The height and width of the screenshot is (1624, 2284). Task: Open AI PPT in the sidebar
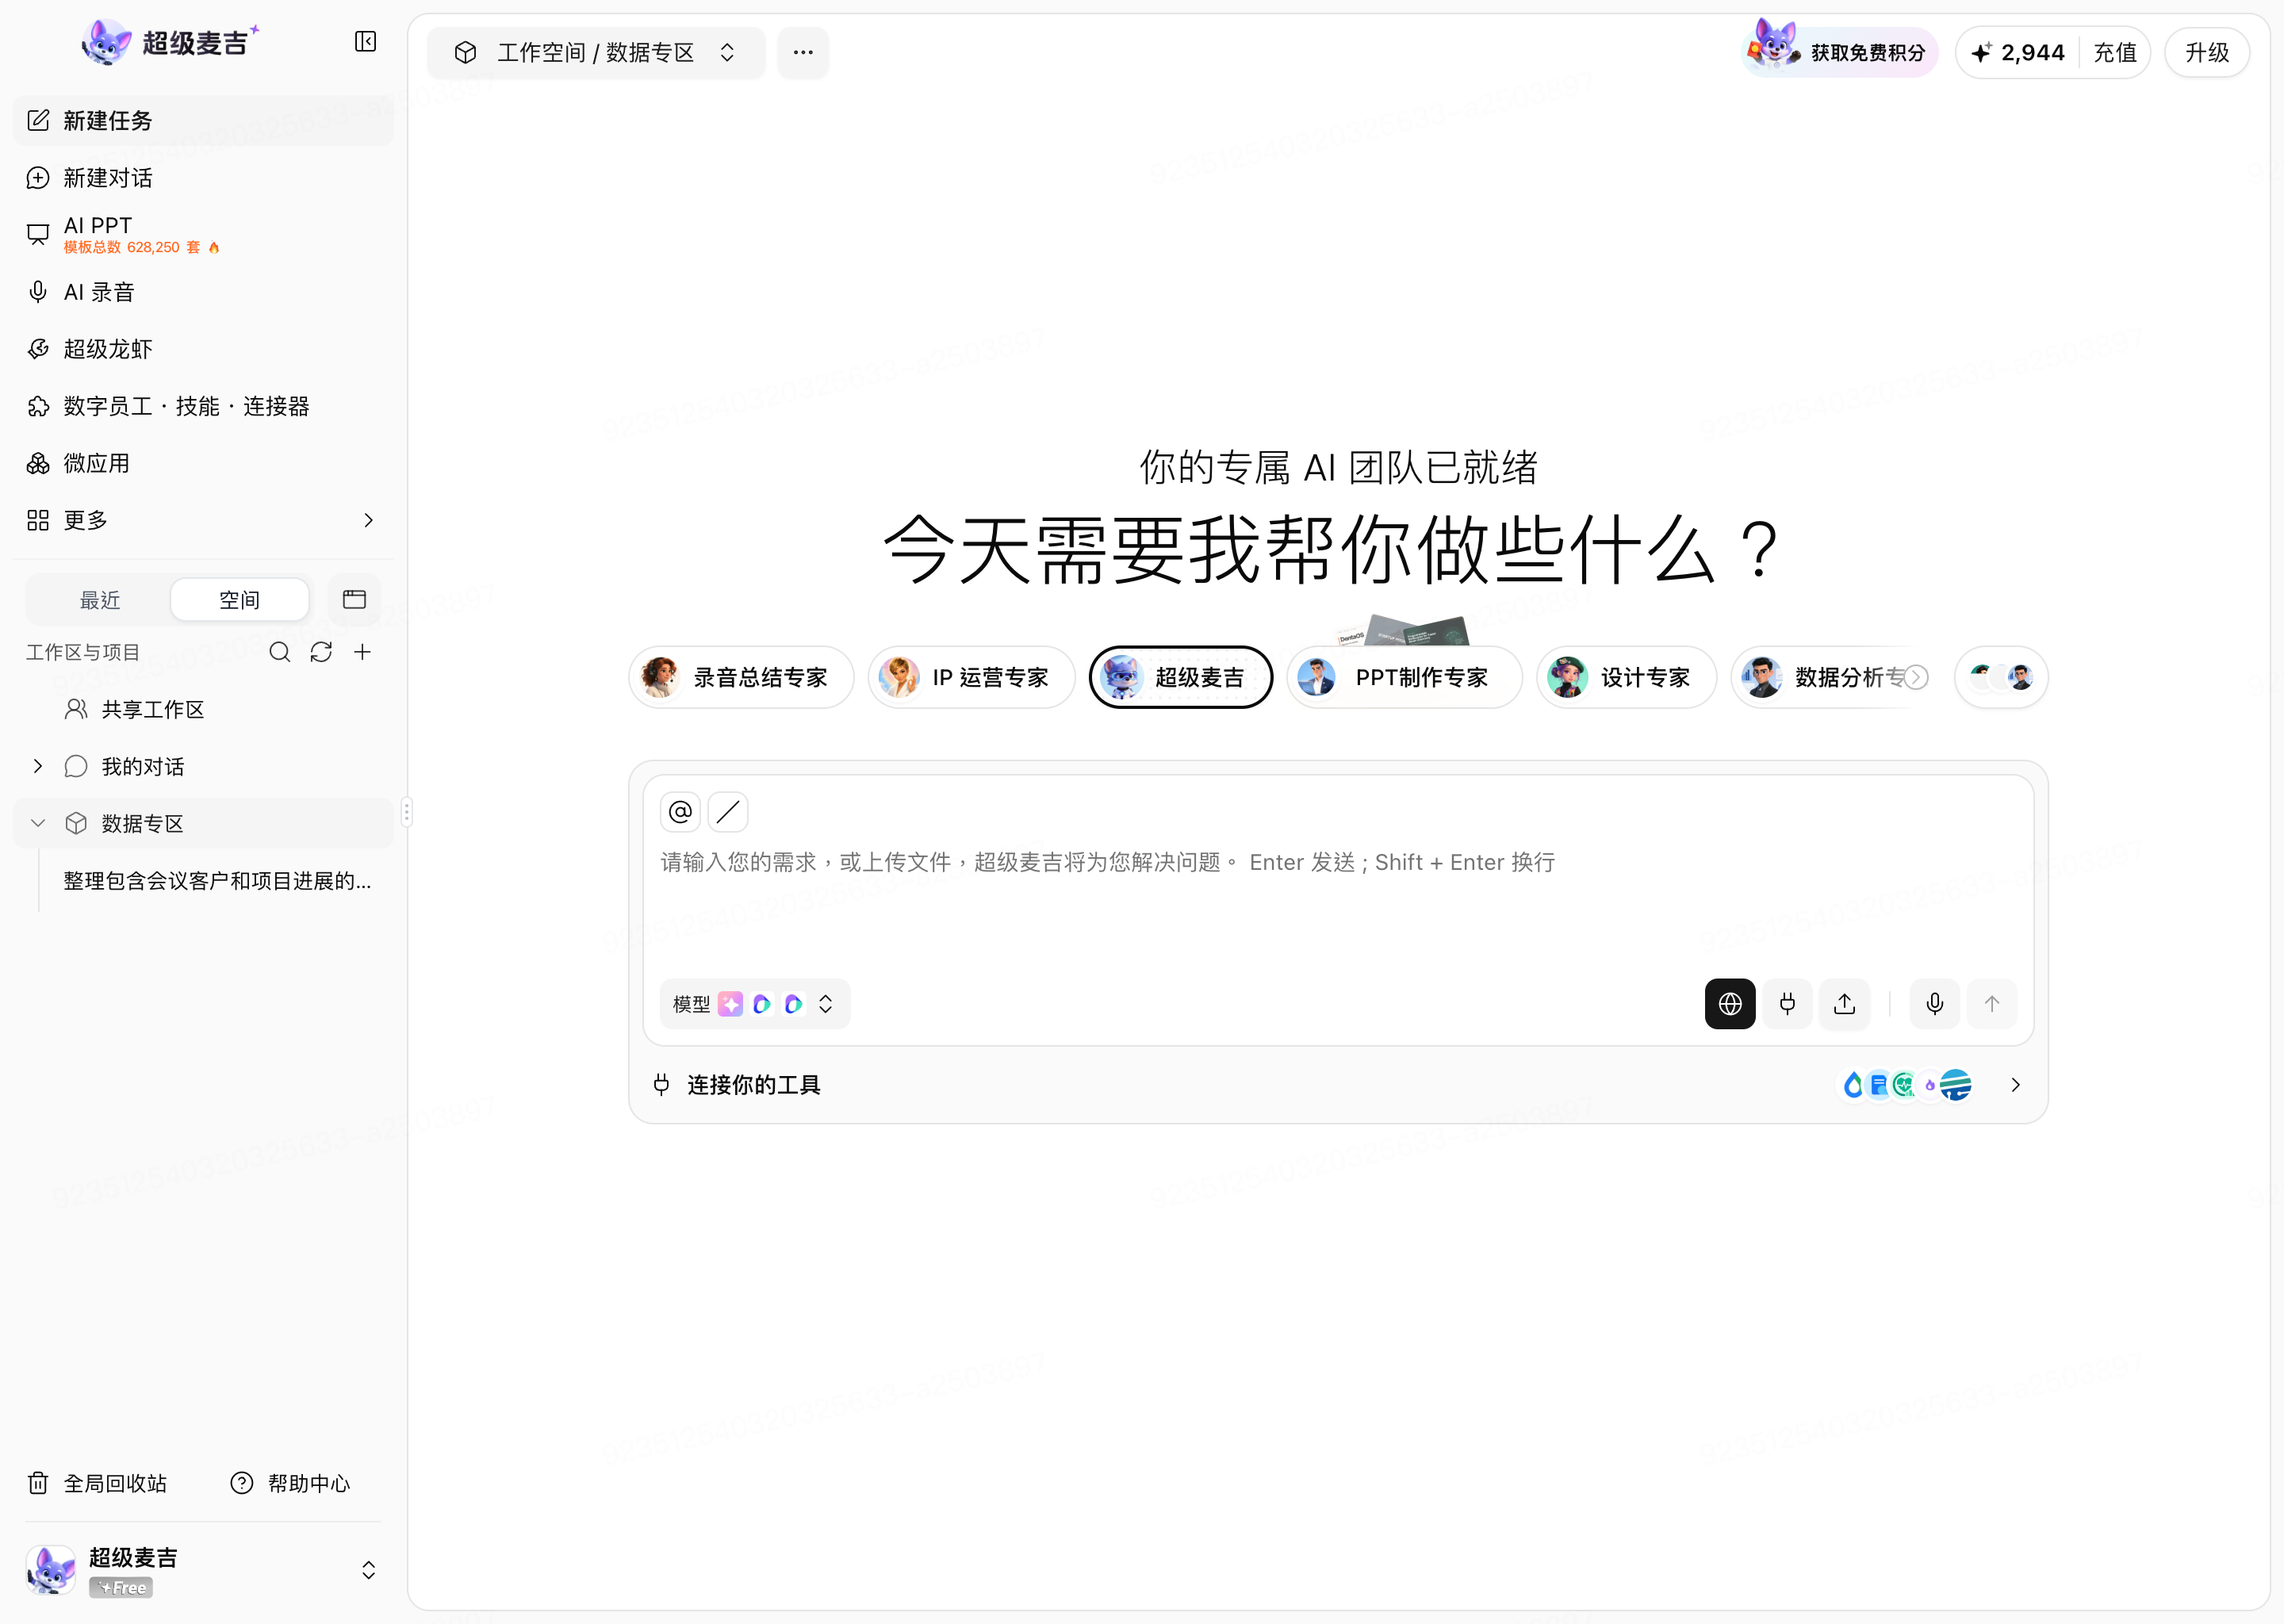pyautogui.click(x=203, y=235)
